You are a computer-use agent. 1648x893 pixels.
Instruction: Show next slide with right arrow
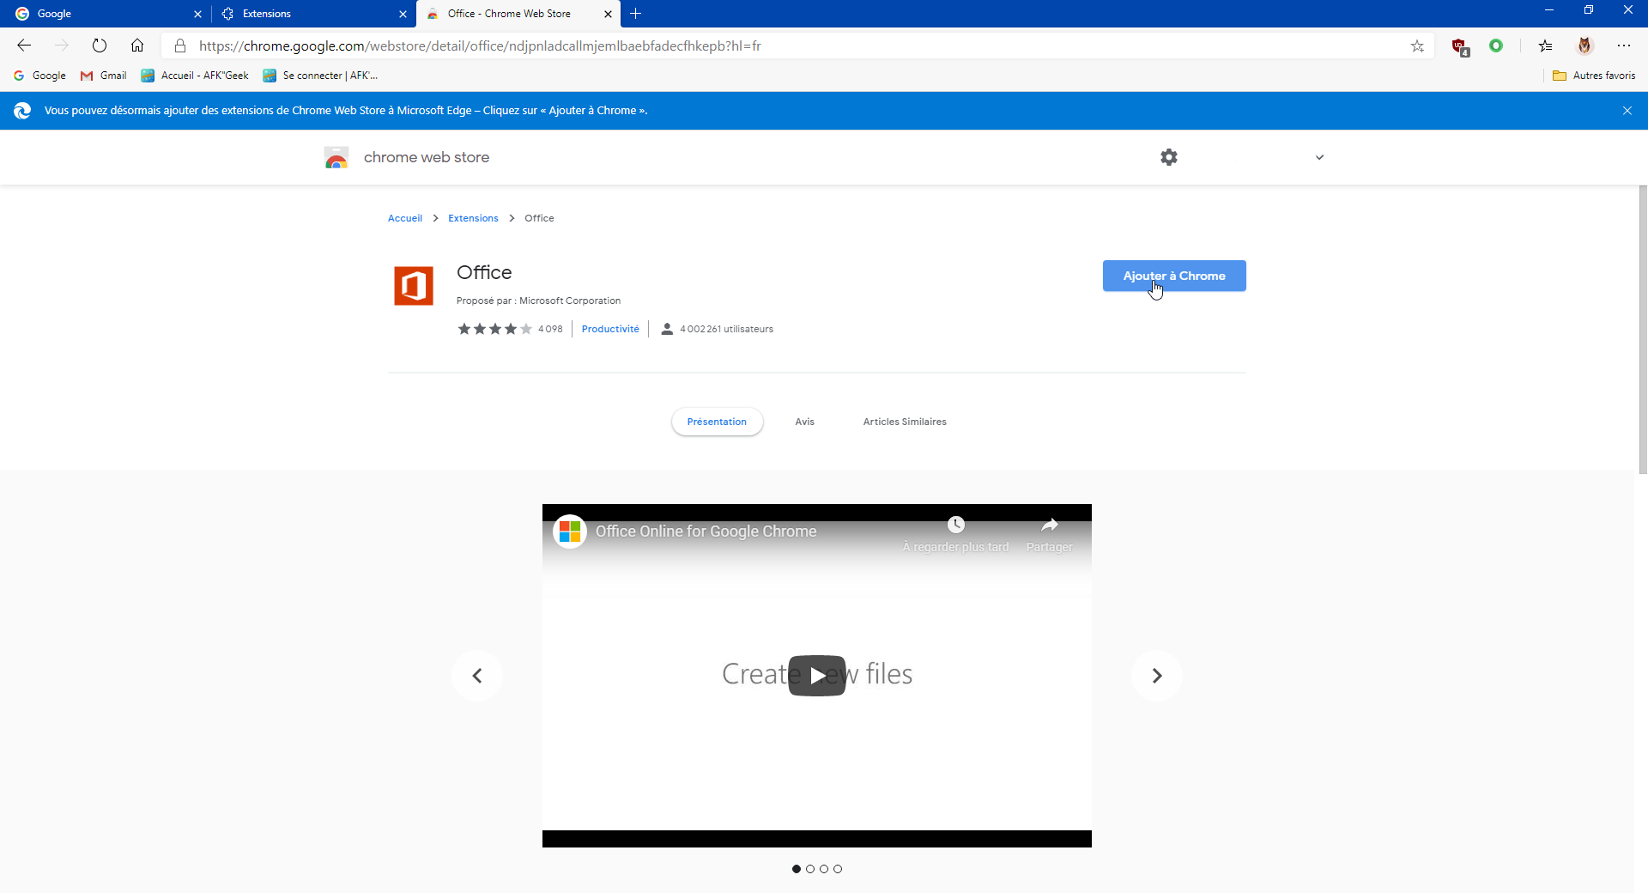tap(1157, 676)
